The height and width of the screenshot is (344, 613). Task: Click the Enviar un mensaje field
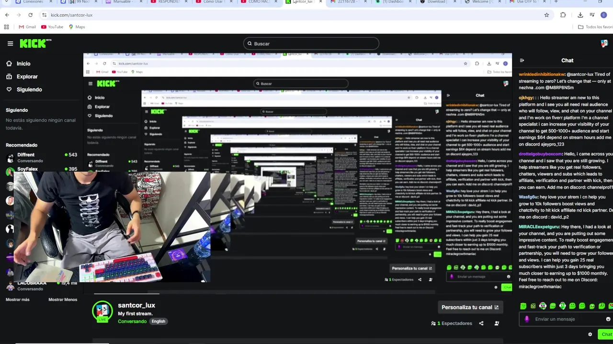pyautogui.click(x=566, y=319)
